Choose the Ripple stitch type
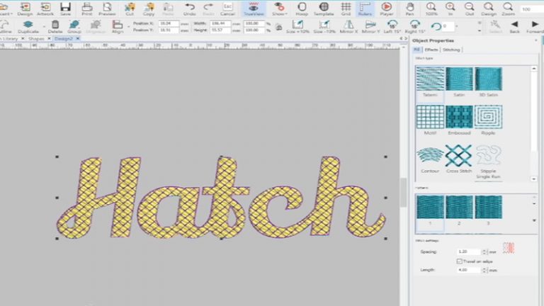 click(488, 120)
